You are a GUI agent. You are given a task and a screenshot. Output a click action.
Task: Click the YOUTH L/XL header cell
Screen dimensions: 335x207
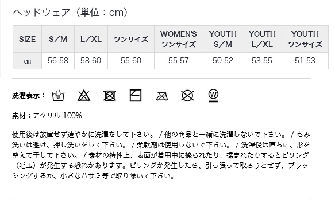(x=262, y=39)
